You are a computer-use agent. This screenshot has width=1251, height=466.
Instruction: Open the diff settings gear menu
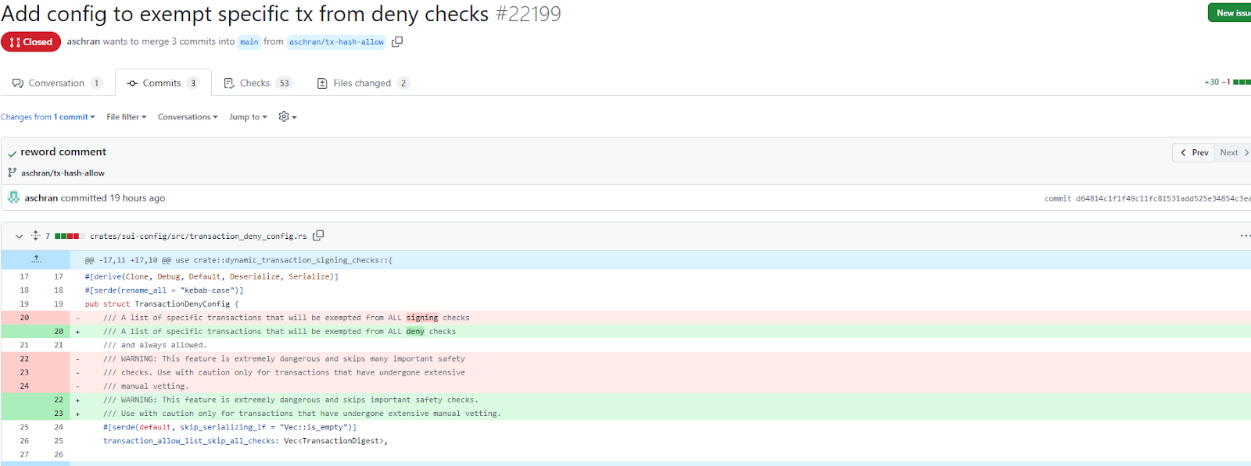(287, 117)
